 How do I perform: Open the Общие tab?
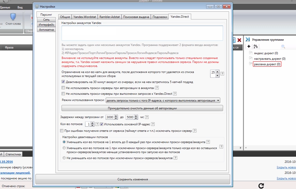(x=65, y=17)
